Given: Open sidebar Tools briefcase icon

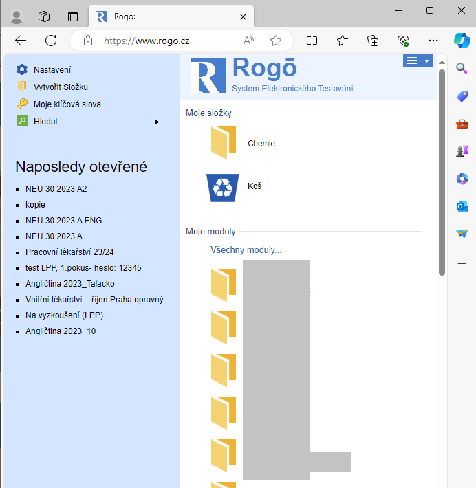Looking at the screenshot, I should tap(462, 124).
